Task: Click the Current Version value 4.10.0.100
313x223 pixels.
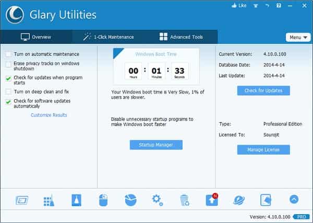Action: tap(275, 54)
